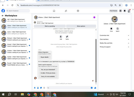This screenshot has width=134, height=97.
Task: Open the taskbar clock and date
Action: pos(123,94)
